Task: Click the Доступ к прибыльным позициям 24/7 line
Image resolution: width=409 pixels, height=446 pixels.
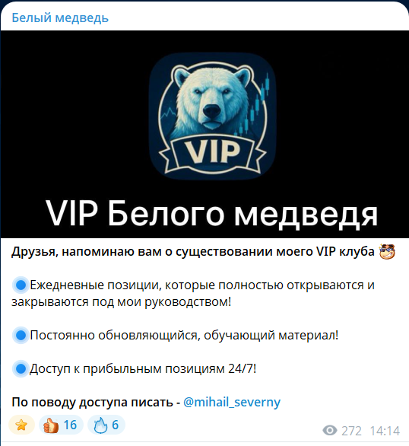Action: point(143,369)
